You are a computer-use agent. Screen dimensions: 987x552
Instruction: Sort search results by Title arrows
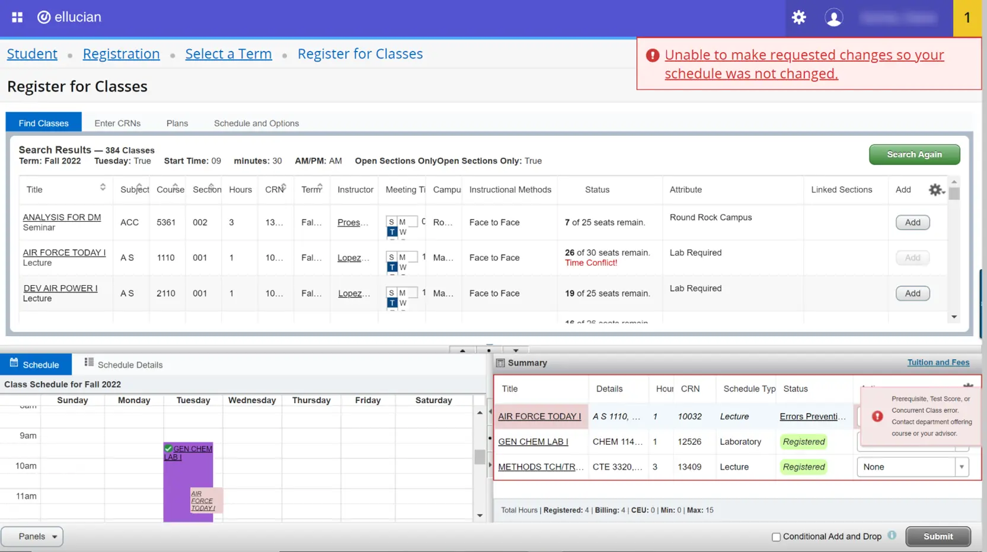point(103,187)
